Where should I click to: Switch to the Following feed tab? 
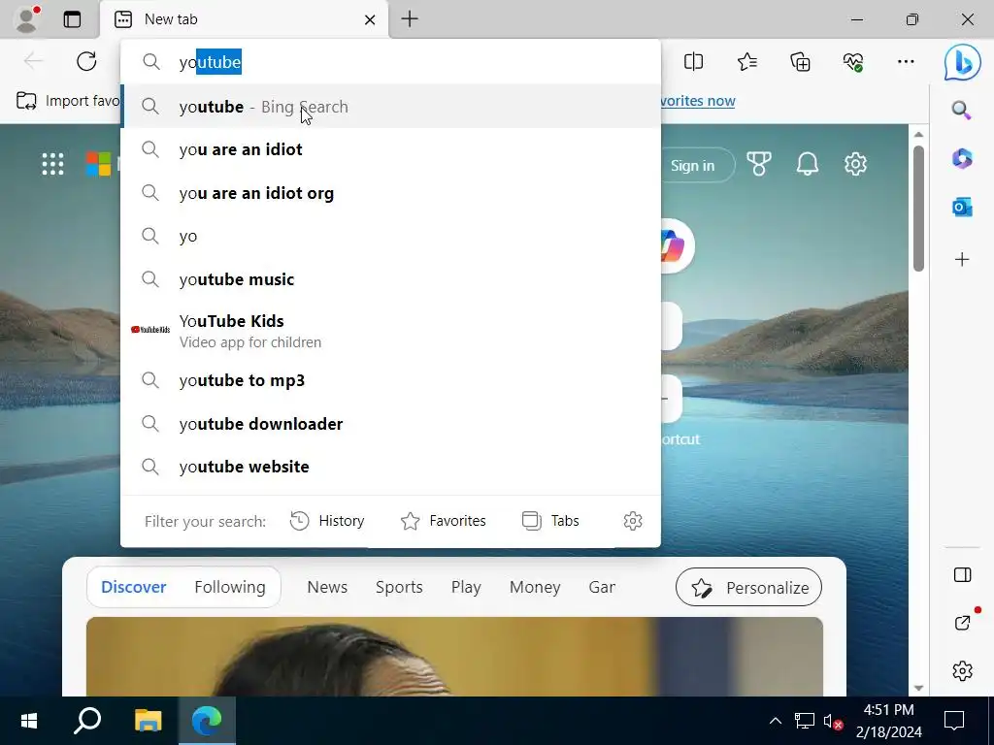click(230, 587)
